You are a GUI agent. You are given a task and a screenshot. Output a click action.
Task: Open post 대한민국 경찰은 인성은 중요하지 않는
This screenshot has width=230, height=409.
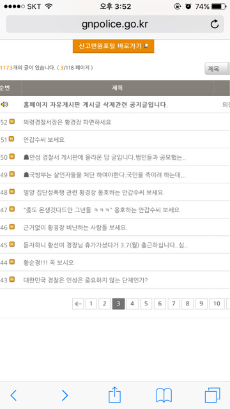point(86,281)
